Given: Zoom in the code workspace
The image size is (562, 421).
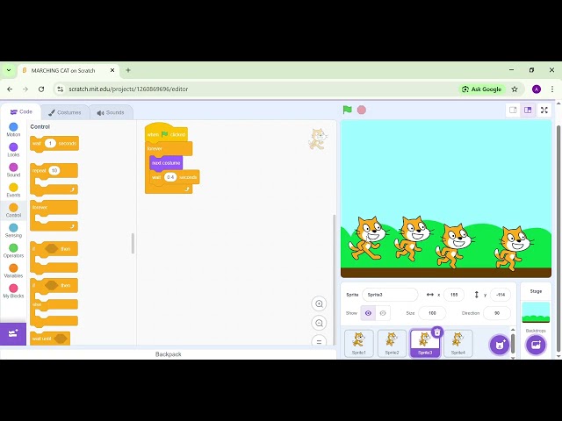Looking at the screenshot, I should tap(319, 304).
